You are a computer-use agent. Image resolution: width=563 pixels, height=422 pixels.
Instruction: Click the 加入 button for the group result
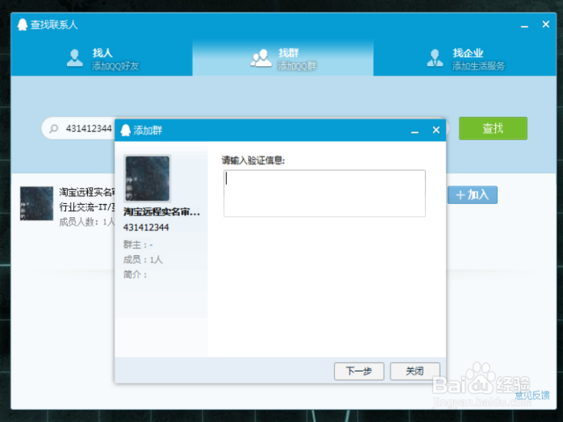(472, 195)
